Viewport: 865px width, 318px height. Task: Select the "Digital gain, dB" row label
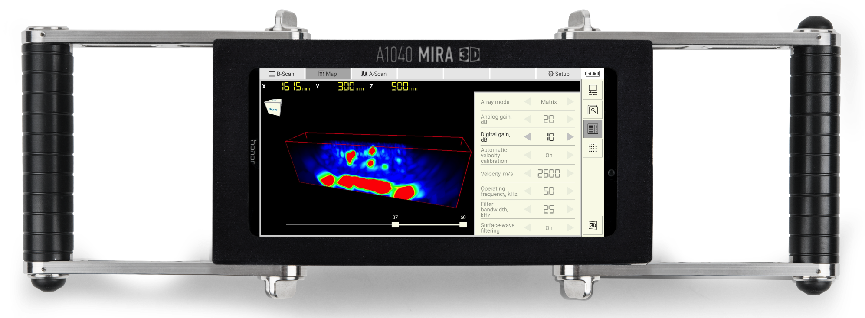[495, 137]
